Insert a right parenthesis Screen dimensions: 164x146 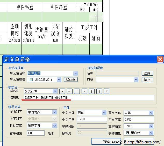tap(99, 91)
